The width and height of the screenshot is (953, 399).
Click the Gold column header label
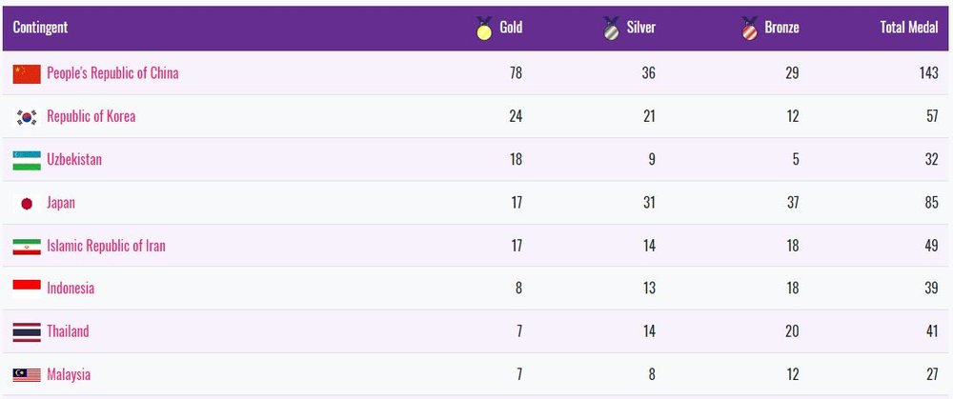511,28
